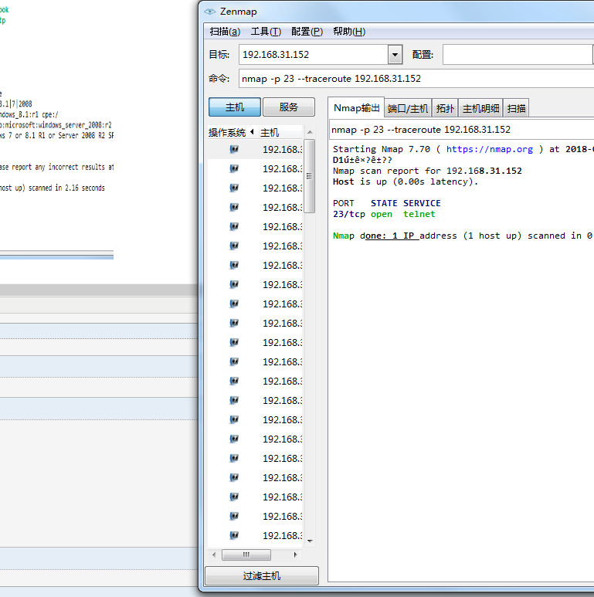594x597 pixels.
Task: Click 'Host is up (0.00s latency)' line
Action: [x=405, y=181]
